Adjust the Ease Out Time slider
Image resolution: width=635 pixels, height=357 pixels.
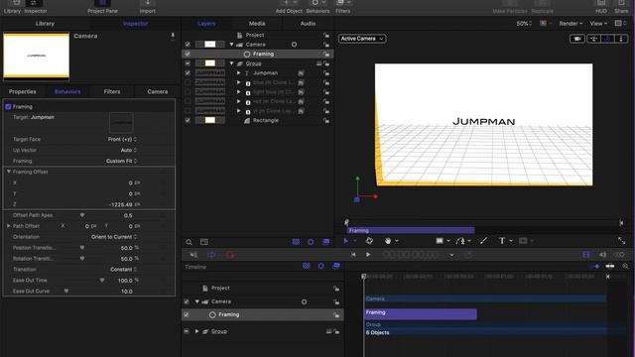click(102, 280)
